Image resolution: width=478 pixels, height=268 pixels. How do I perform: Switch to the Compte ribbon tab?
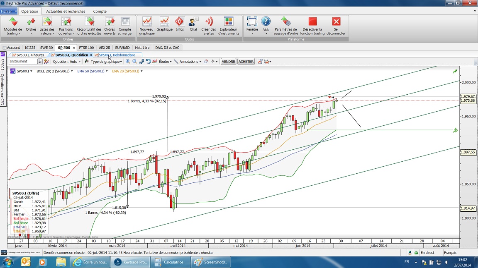[x=100, y=11]
